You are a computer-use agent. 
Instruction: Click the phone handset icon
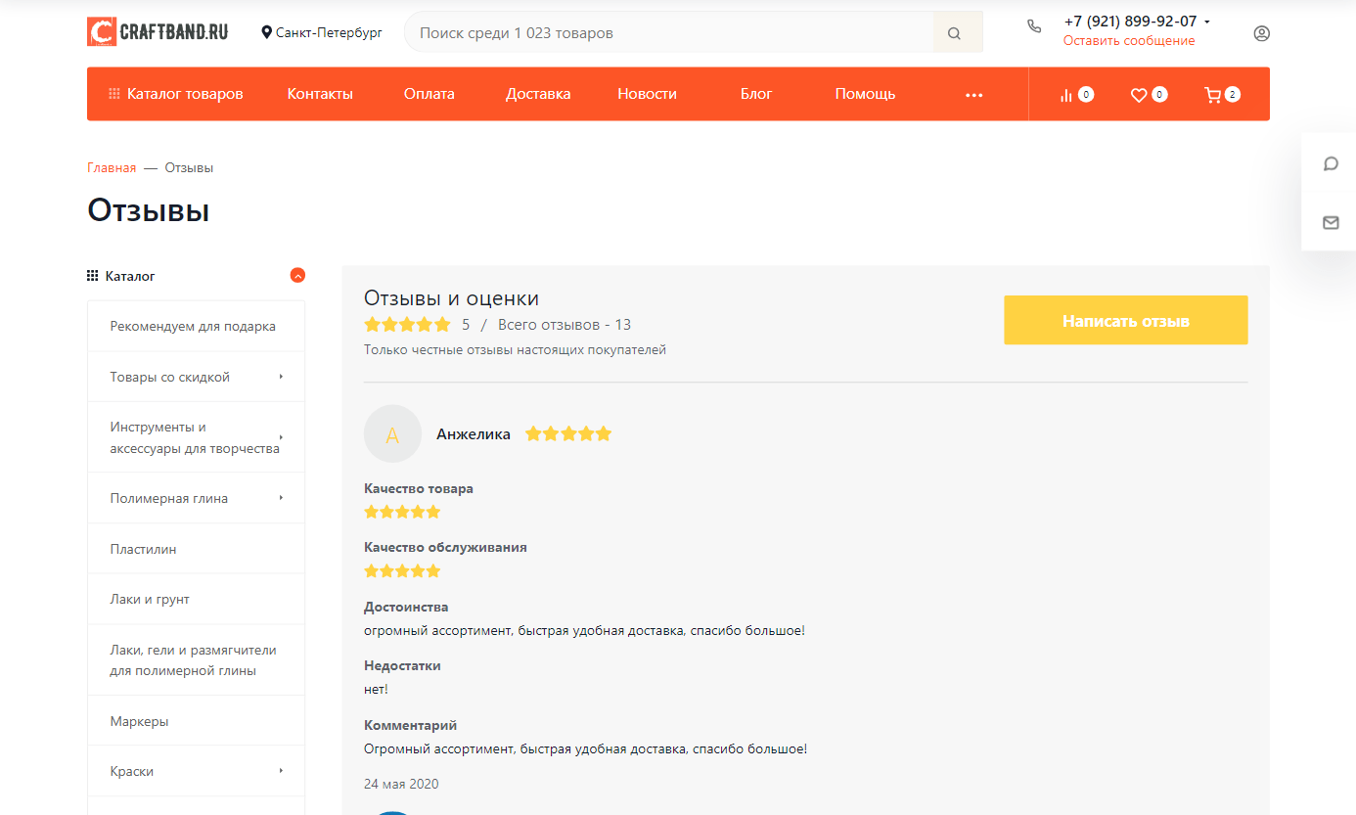(x=1034, y=26)
